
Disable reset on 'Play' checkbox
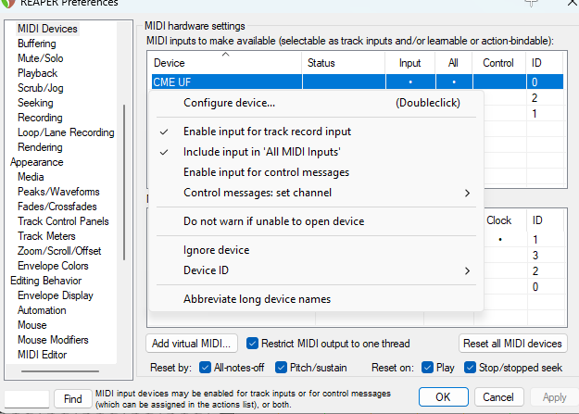pyautogui.click(x=429, y=367)
